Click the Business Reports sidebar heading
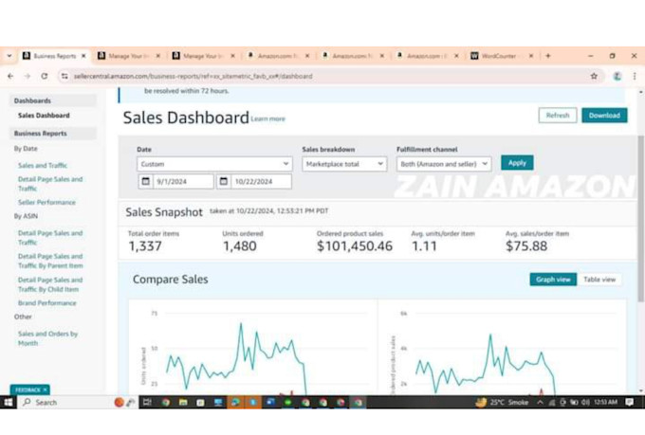 tap(53, 134)
